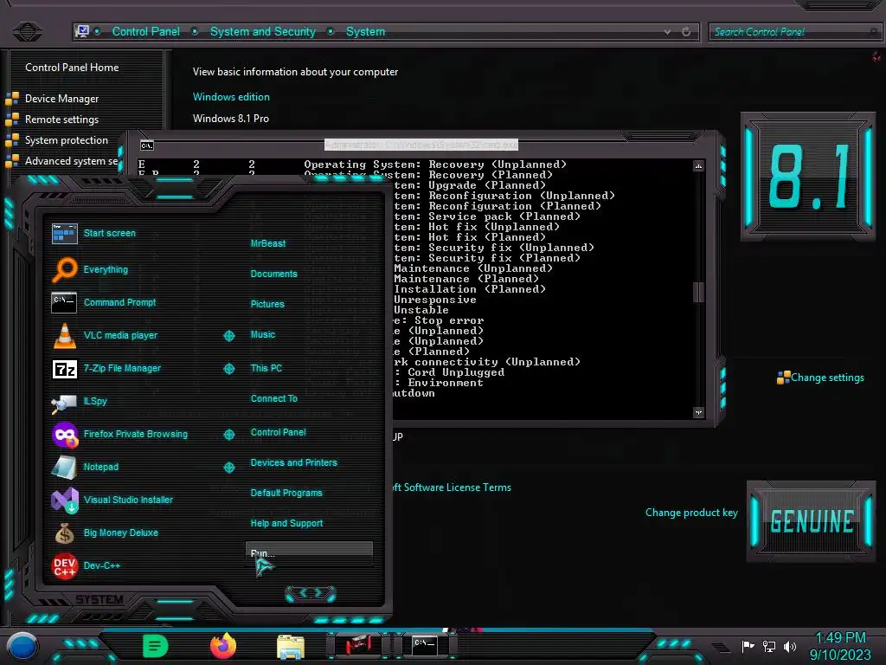Select Connect To in start menu
The height and width of the screenshot is (665, 886).
[x=273, y=398]
